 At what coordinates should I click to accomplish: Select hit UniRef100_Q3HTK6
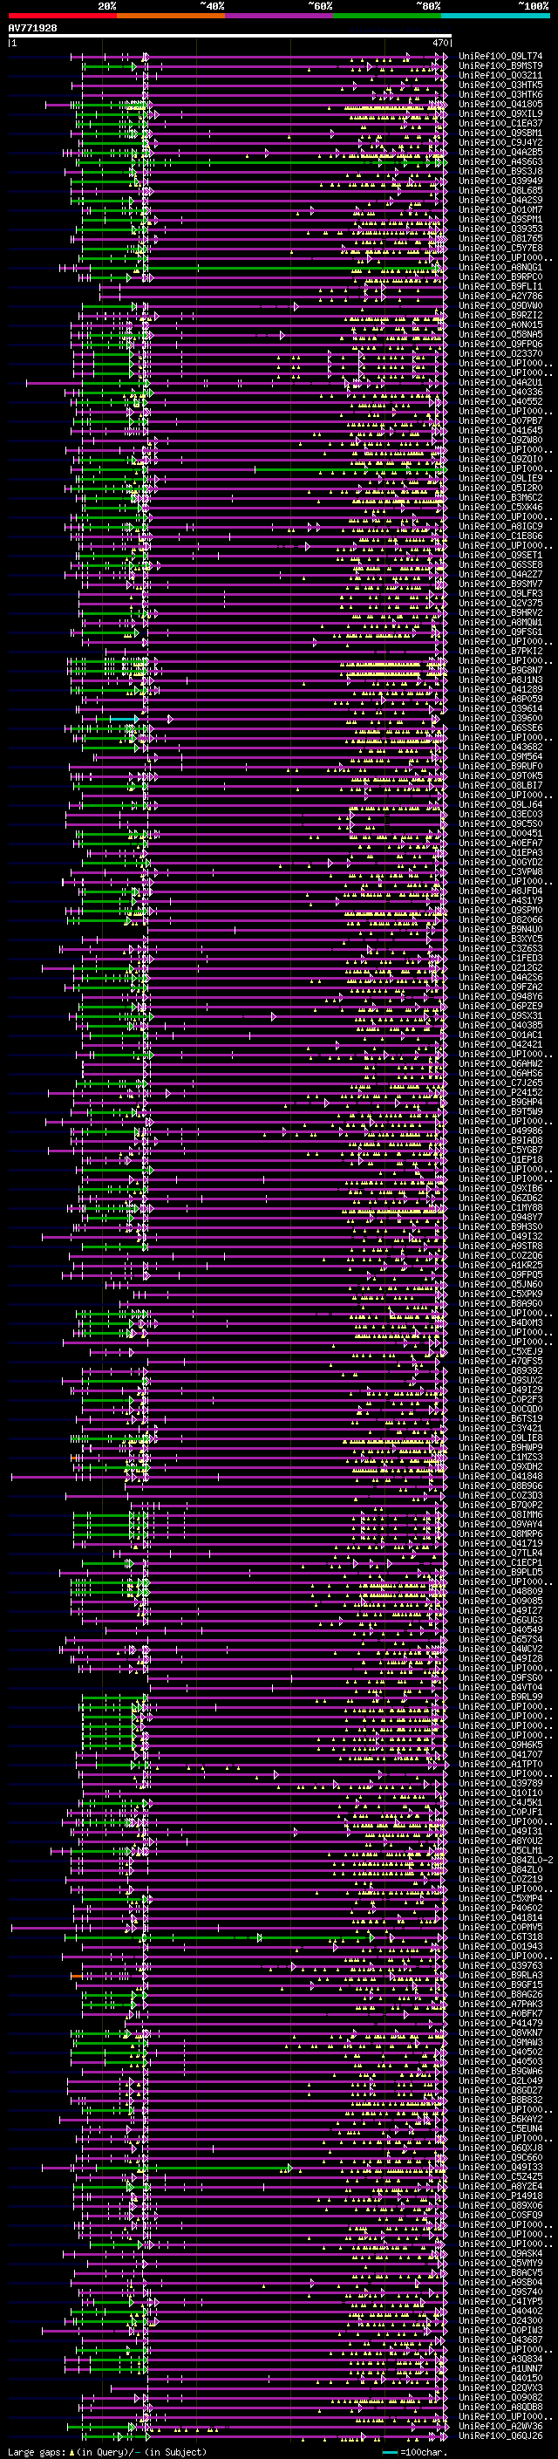point(500,95)
